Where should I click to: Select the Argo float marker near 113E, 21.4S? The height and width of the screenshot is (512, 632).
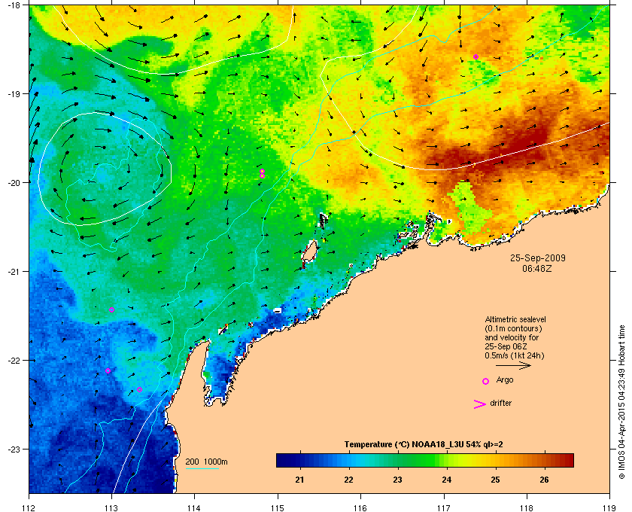[111, 310]
